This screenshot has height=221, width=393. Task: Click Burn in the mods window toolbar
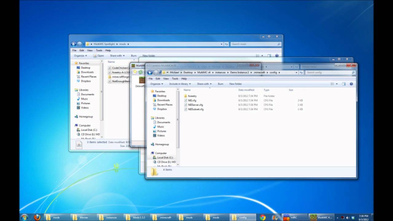click(134, 56)
